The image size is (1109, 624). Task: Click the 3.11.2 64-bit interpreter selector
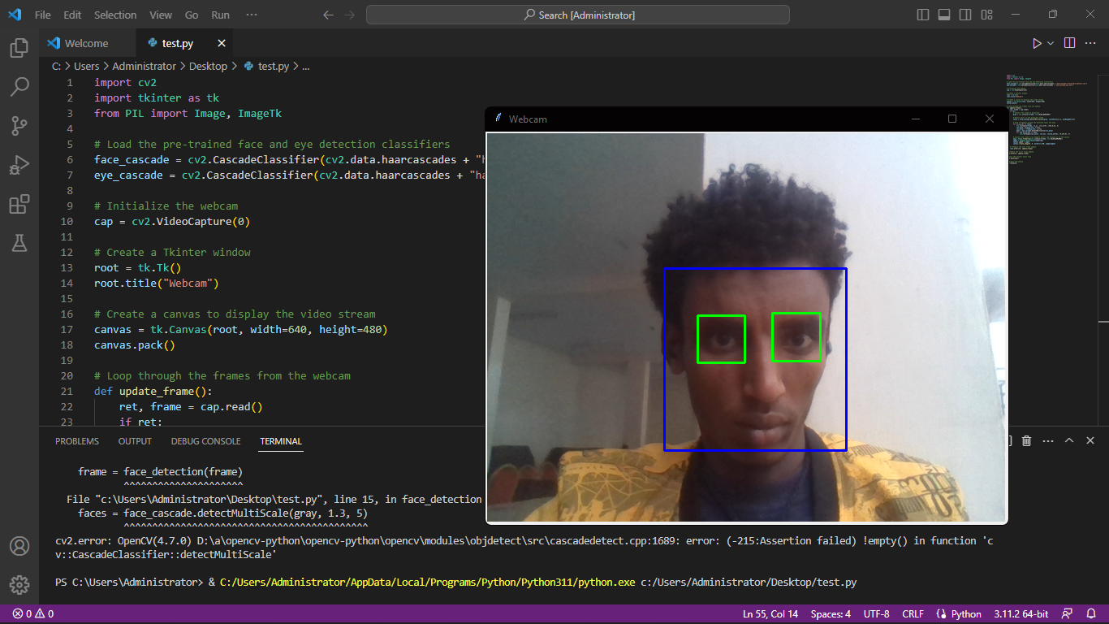(1021, 613)
